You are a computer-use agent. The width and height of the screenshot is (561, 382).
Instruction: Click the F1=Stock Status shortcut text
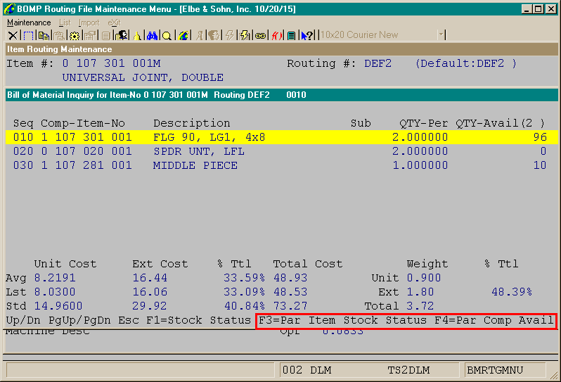click(x=198, y=320)
